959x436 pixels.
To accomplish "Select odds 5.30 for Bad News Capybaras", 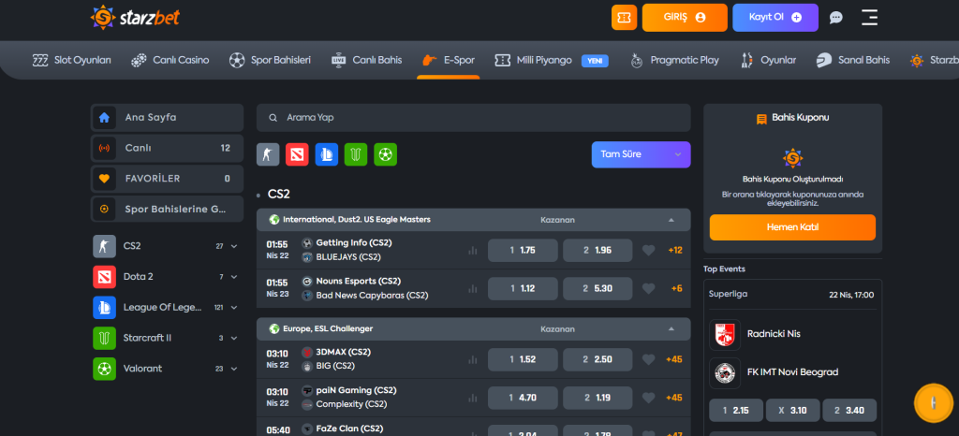I will pos(598,289).
